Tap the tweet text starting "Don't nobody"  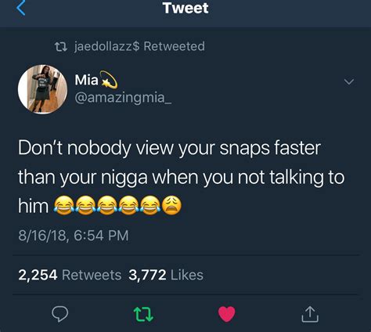[x=181, y=177]
